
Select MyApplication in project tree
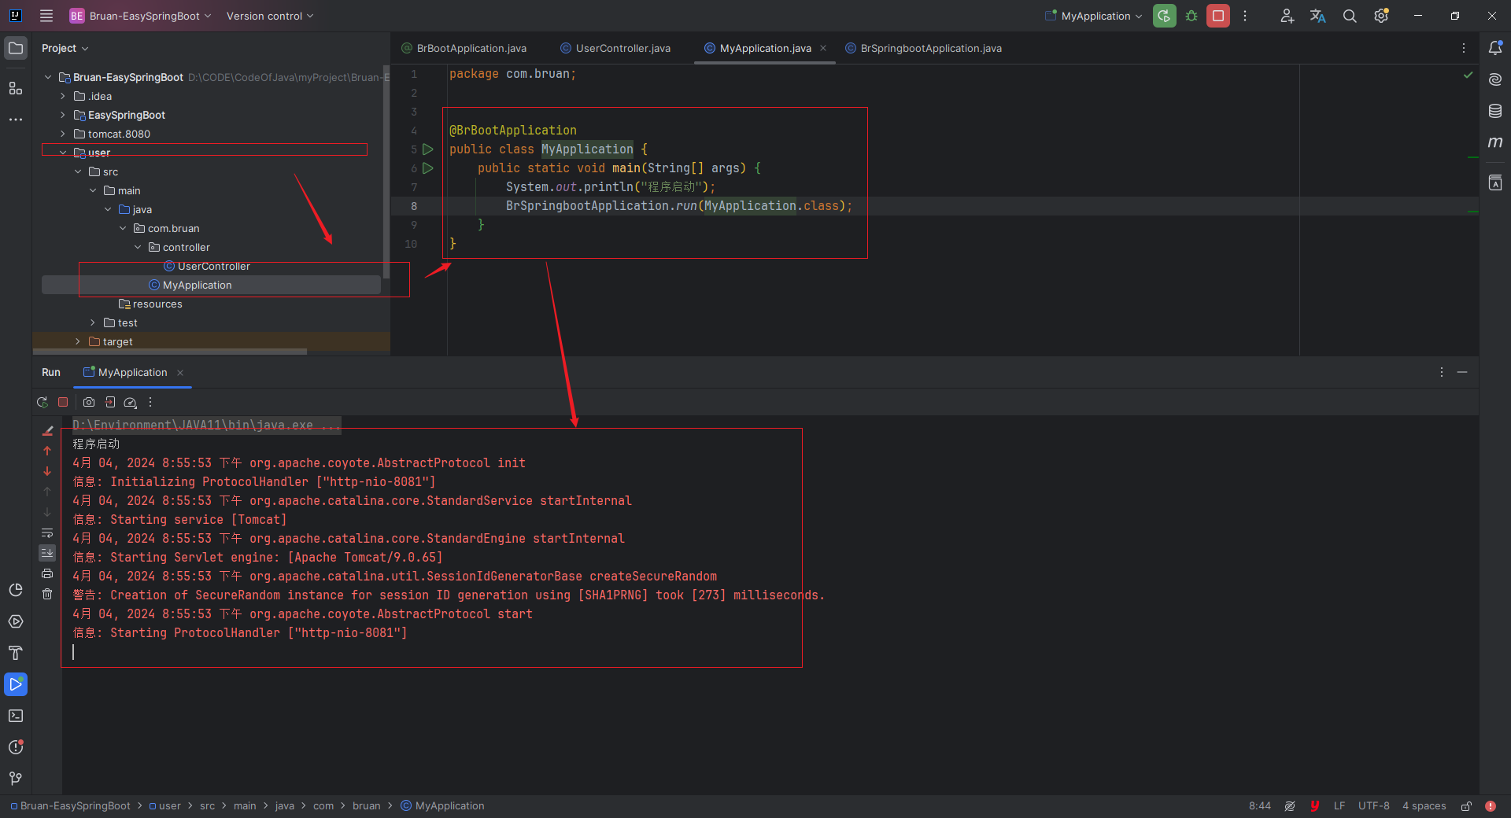click(190, 285)
